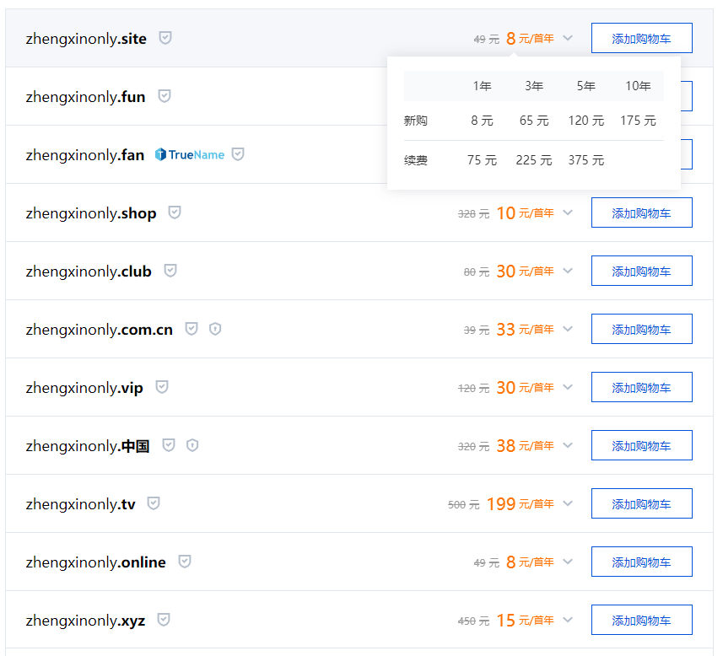
Task: Click shield-check icon next to zhengxinonly.shop
Action: click(175, 212)
